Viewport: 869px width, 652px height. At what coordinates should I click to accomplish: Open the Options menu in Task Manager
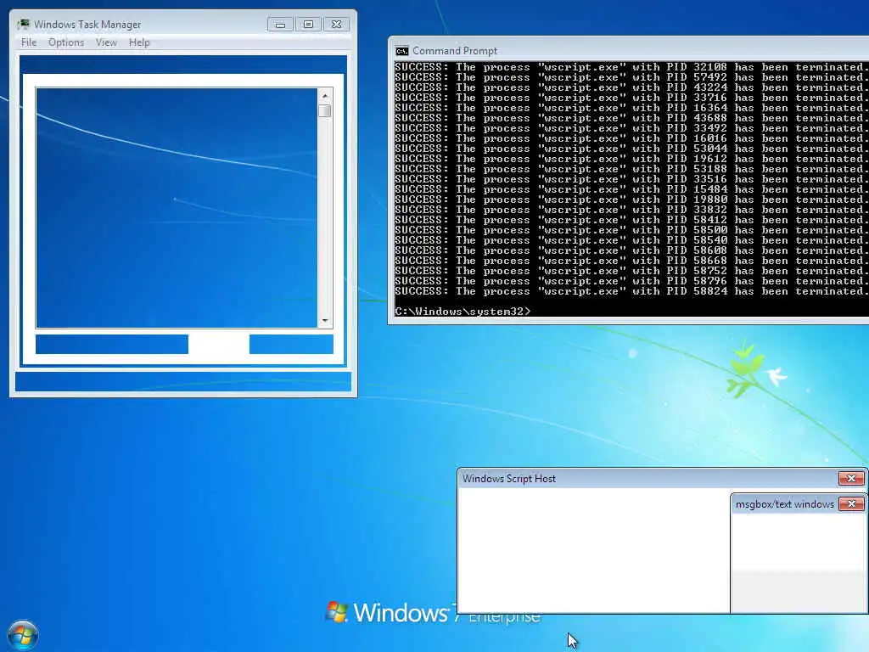click(66, 42)
